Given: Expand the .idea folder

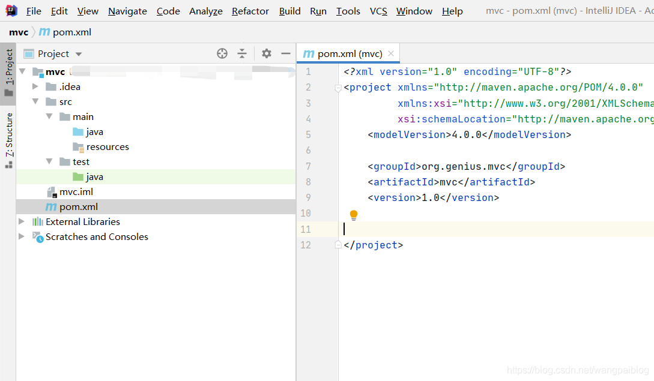Looking at the screenshot, I should [x=35, y=86].
